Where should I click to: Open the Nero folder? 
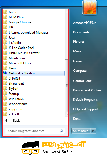coord(34,68)
